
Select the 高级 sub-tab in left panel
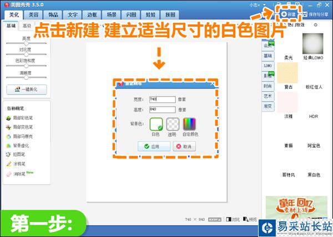coord(27,26)
